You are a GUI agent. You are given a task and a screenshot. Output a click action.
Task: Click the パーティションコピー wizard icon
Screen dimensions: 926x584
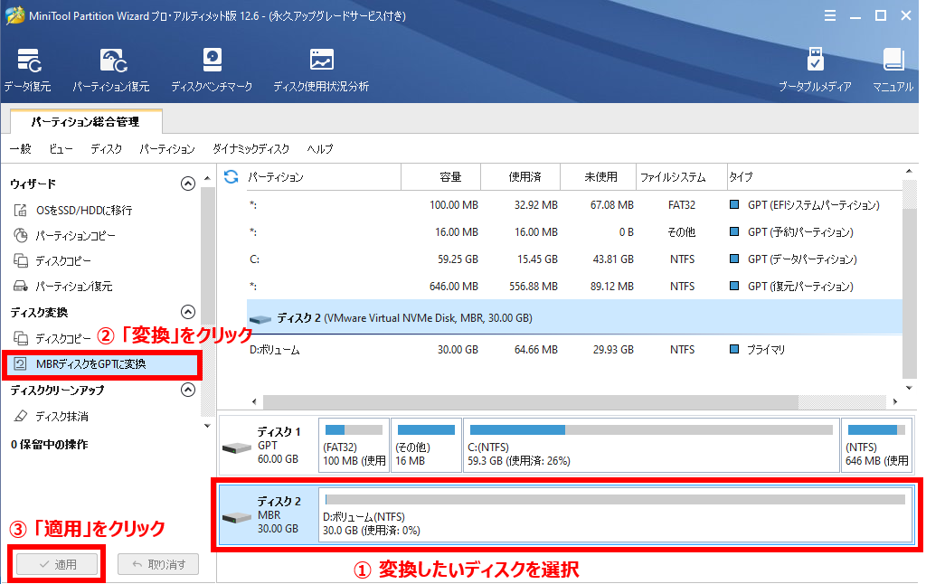point(21,236)
